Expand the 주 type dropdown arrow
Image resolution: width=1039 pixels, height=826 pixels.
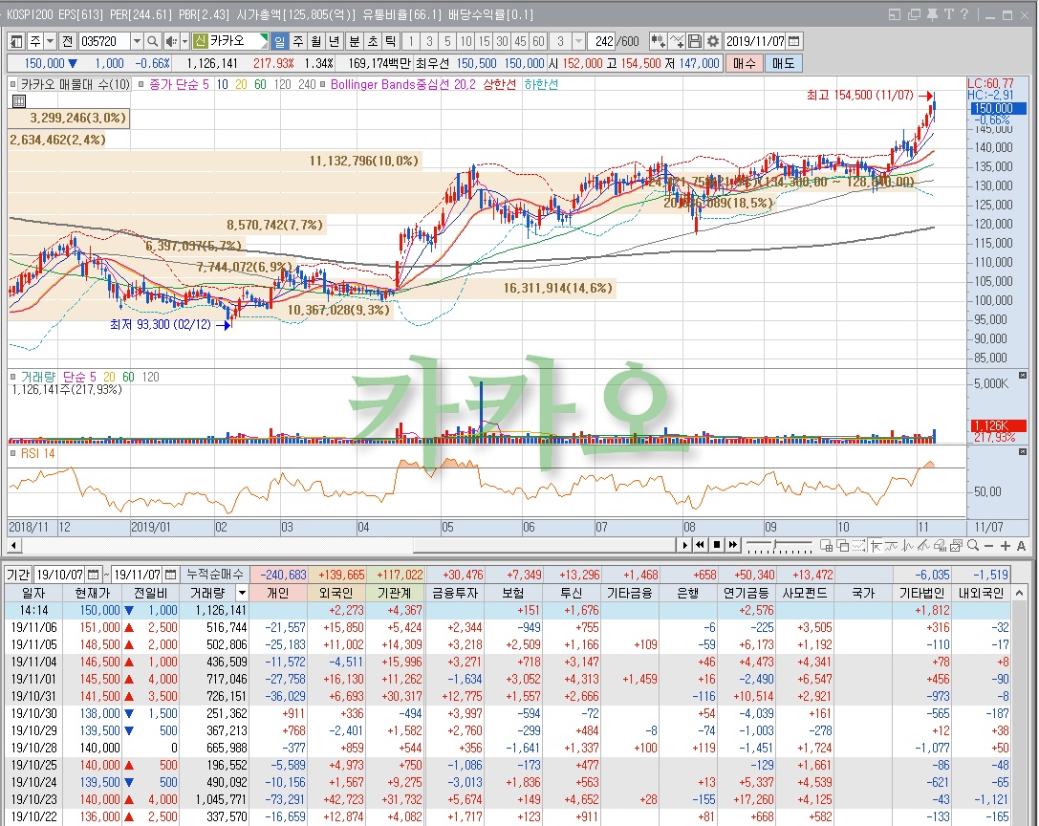[x=50, y=41]
